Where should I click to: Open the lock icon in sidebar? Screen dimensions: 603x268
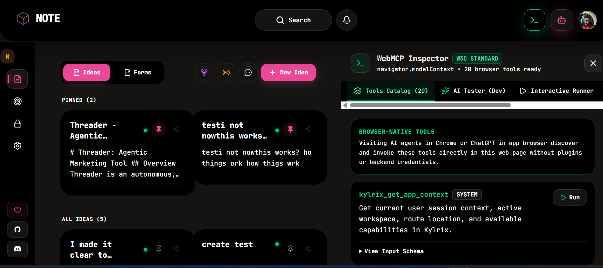(x=17, y=124)
